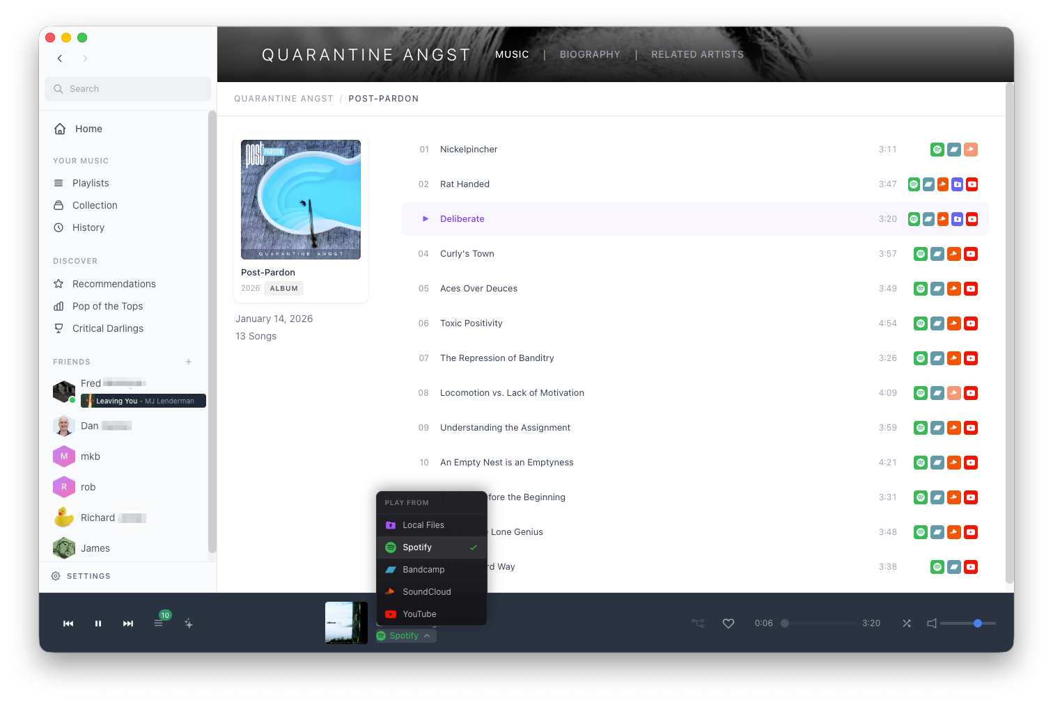Play Toxic Positivity on SoundCloud
Screen dimensions: 1053x704
click(x=953, y=323)
